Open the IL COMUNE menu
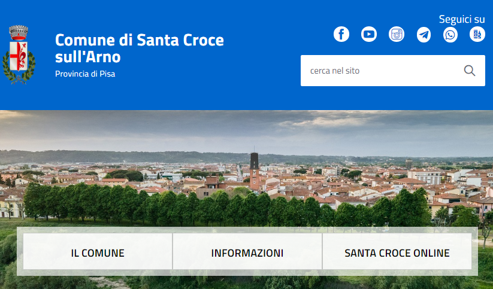The width and height of the screenshot is (493, 289). click(98, 253)
